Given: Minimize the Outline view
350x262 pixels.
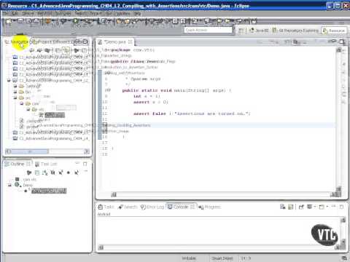Looking at the screenshot, I should click(77, 164).
